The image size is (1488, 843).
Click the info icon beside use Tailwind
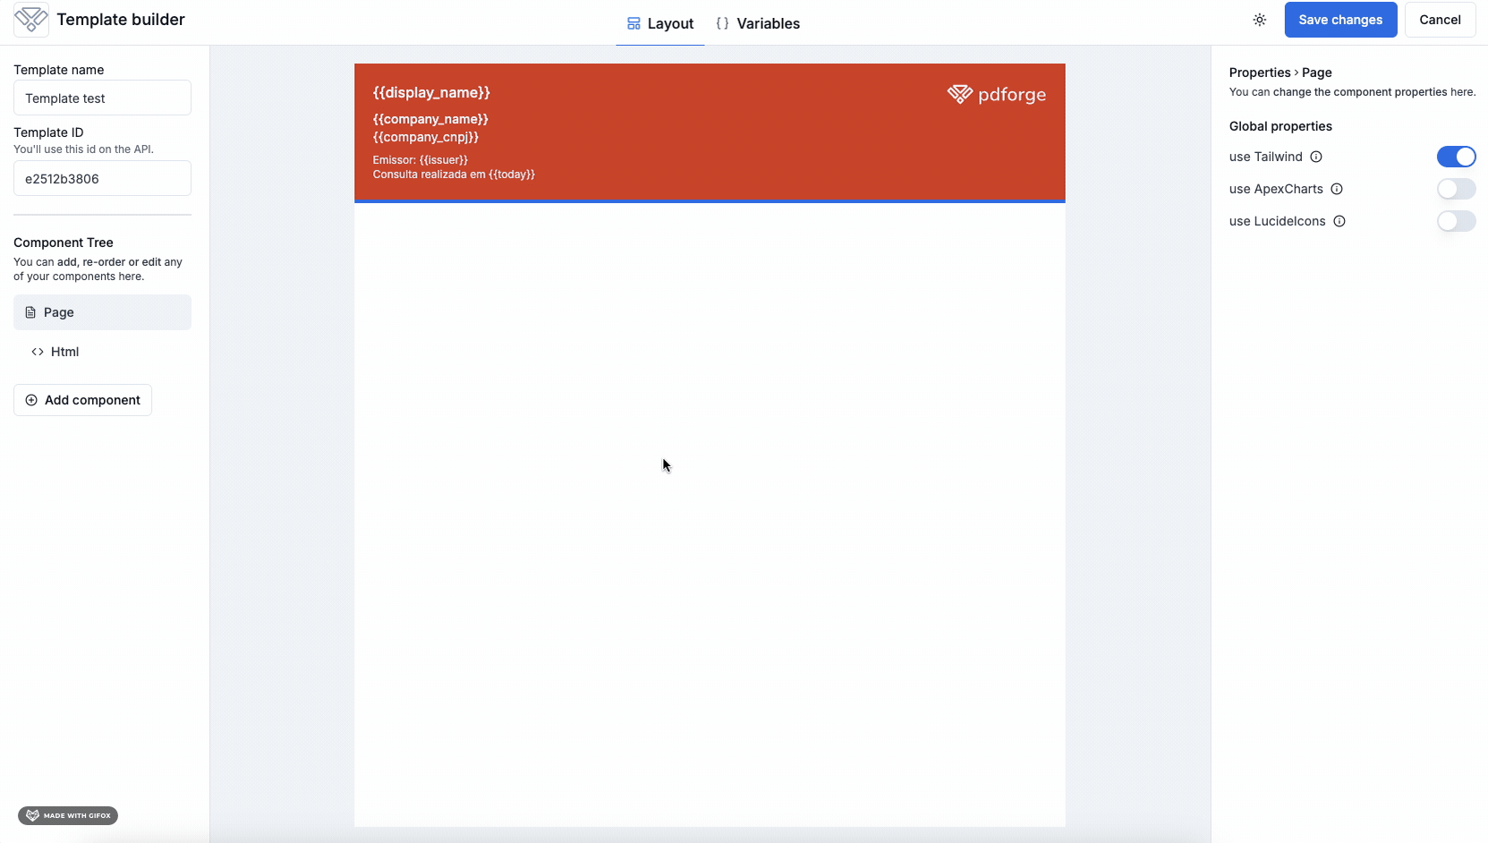pyautogui.click(x=1316, y=157)
